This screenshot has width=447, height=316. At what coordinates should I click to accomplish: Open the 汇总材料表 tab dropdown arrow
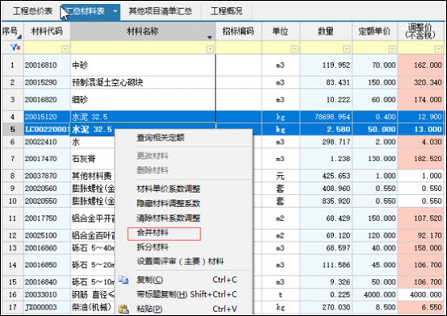coord(115,11)
